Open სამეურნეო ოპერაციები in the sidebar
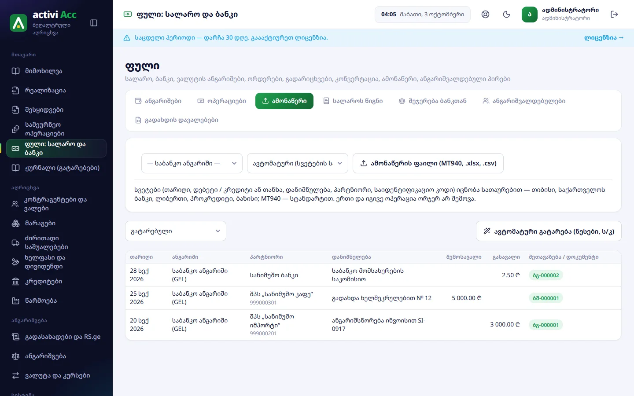 click(x=56, y=129)
